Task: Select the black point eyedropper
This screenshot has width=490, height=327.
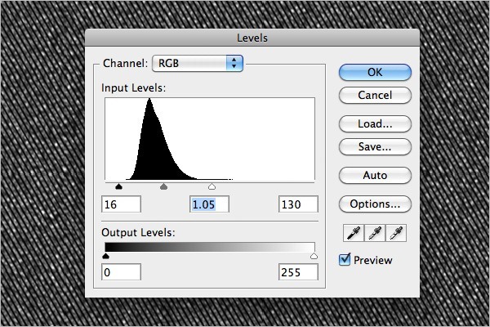Action: [x=354, y=233]
